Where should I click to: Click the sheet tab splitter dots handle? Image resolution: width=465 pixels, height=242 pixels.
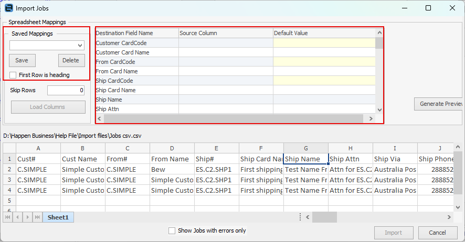click(300, 217)
